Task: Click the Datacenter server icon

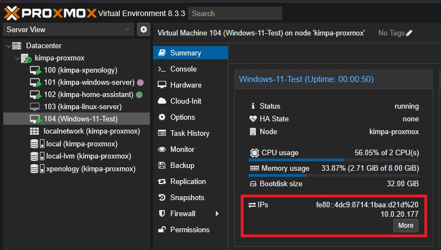Action: coord(17,46)
